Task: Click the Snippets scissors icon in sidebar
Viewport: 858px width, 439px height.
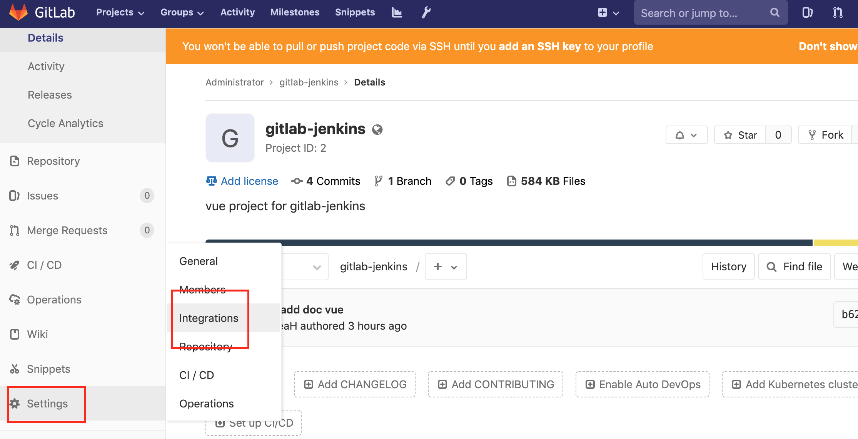Action: (14, 369)
